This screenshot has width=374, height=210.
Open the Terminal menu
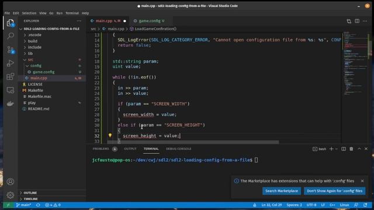click(72, 13)
